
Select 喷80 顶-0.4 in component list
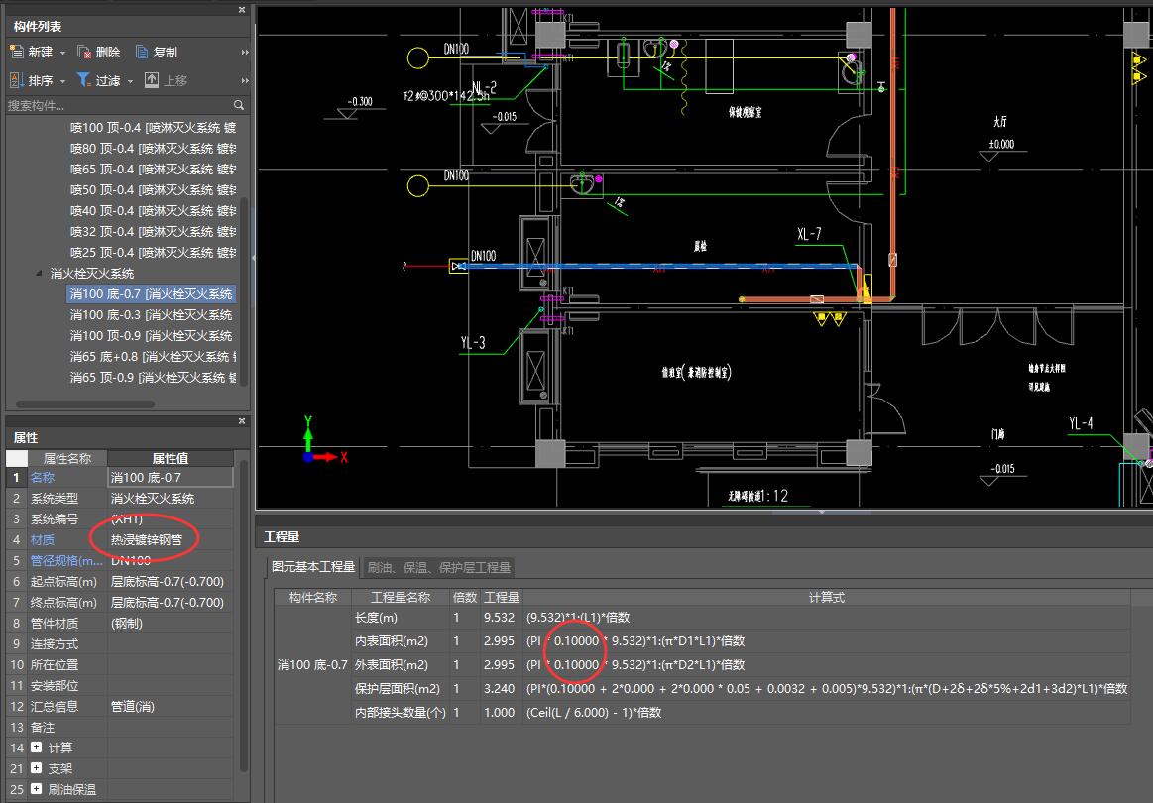point(153,148)
